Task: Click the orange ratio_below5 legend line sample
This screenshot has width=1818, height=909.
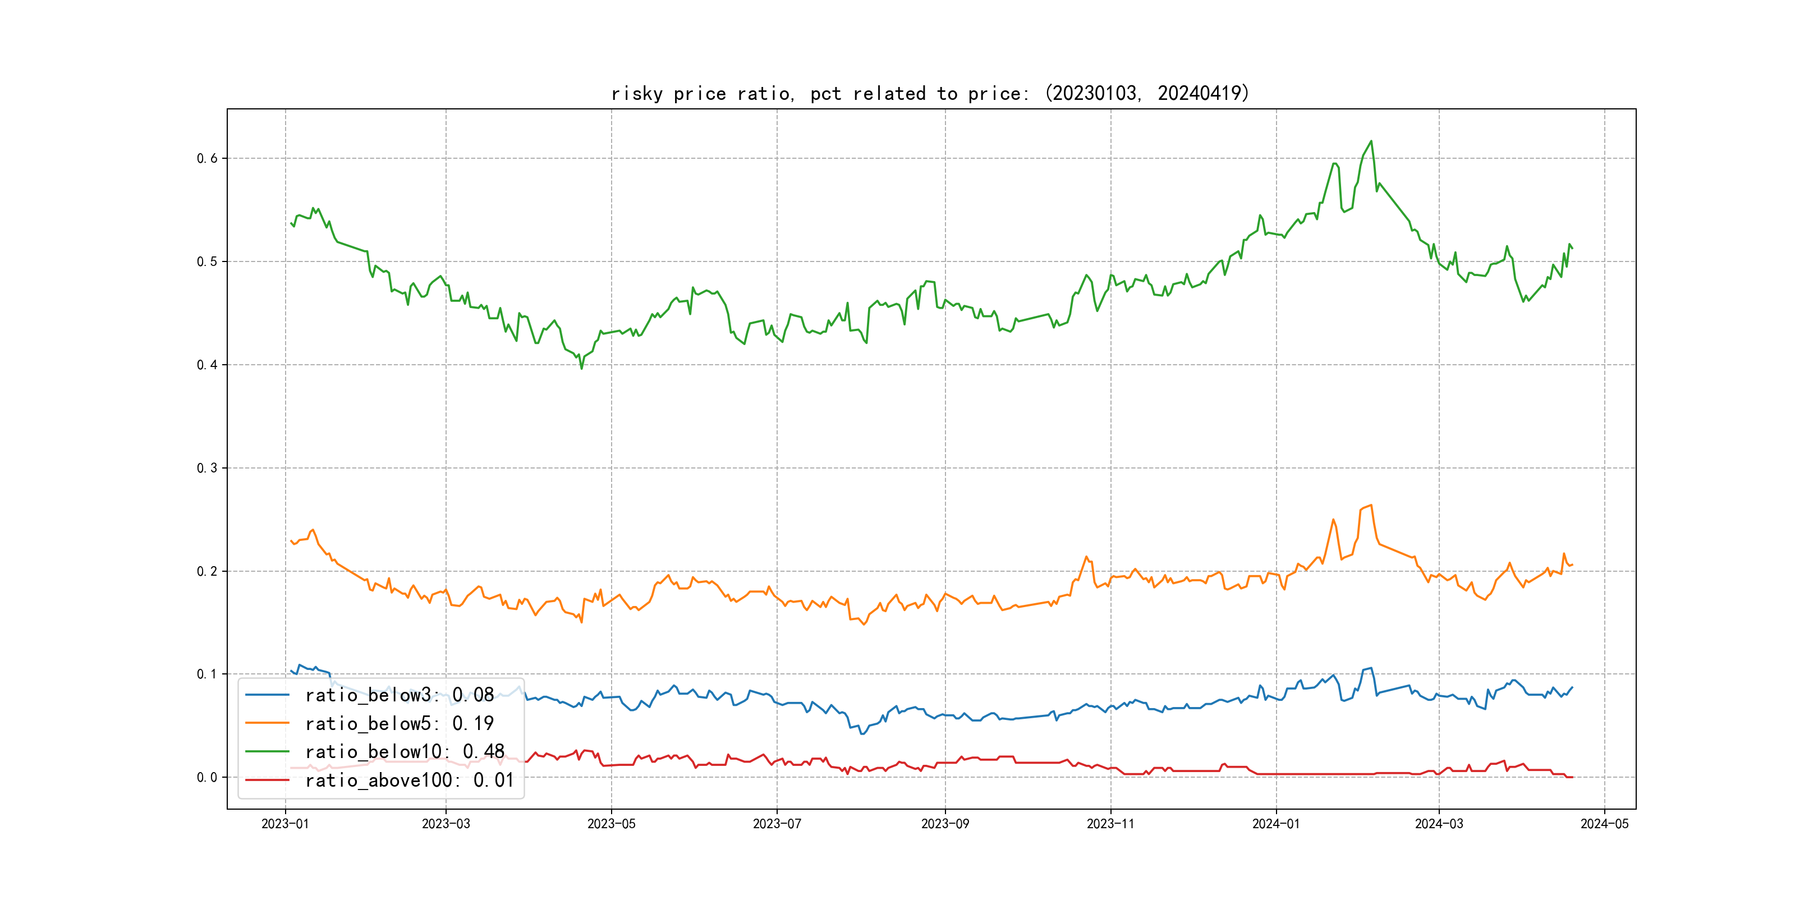Action: pos(267,723)
